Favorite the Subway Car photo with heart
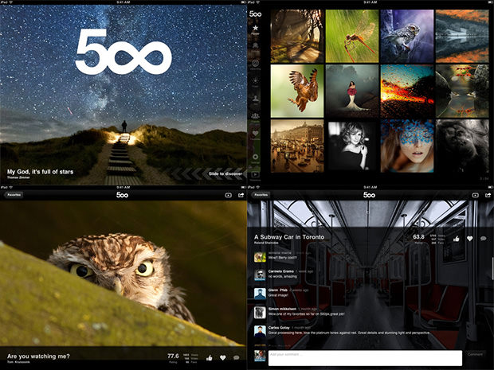Viewport: 494px width, 370px height. (x=470, y=239)
